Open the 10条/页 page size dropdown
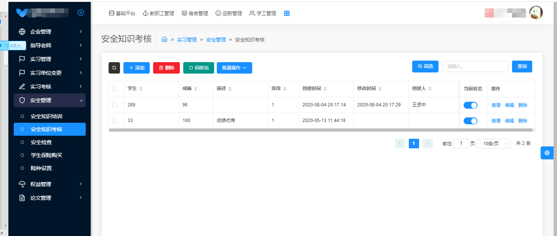Image resolution: width=557 pixels, height=236 pixels. [x=493, y=143]
